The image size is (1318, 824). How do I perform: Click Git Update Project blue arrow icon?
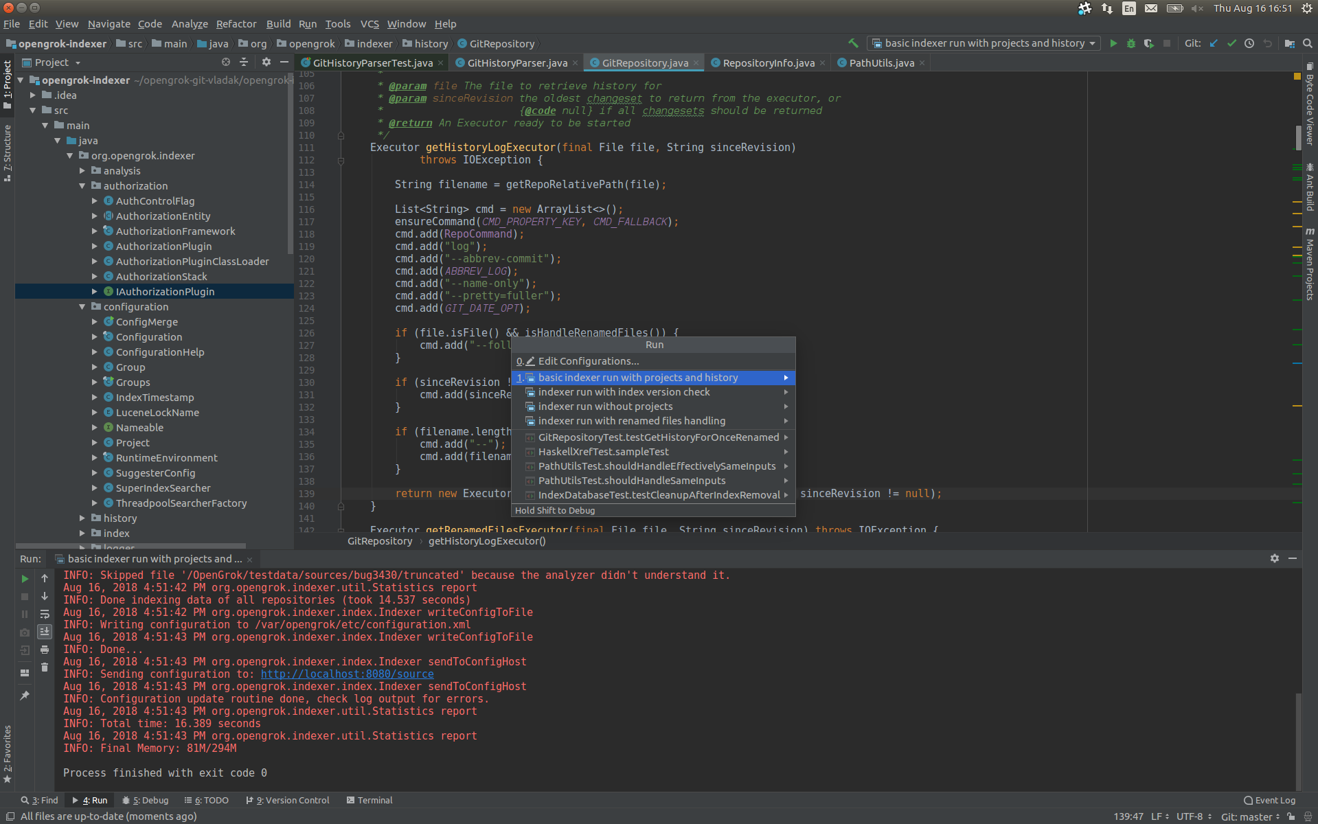(x=1214, y=43)
